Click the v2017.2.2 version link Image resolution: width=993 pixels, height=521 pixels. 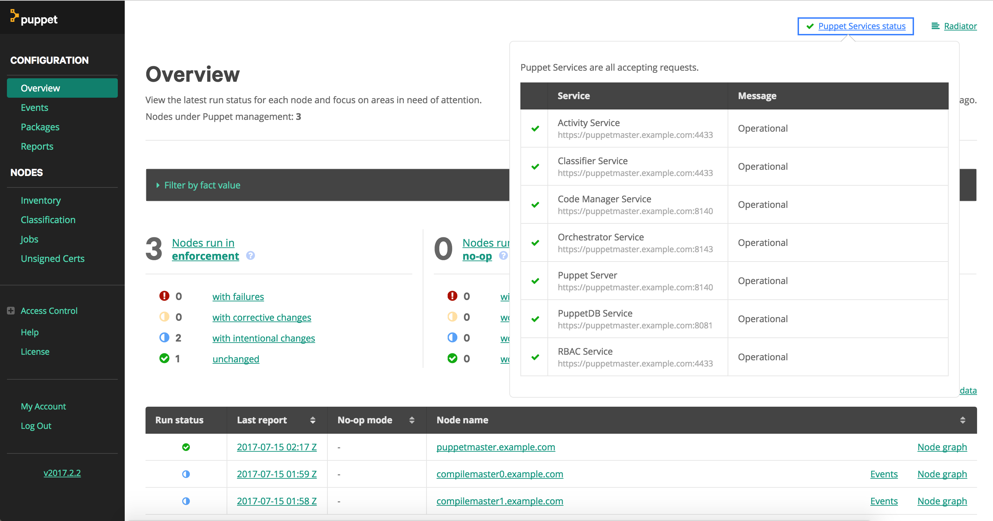pyautogui.click(x=62, y=473)
